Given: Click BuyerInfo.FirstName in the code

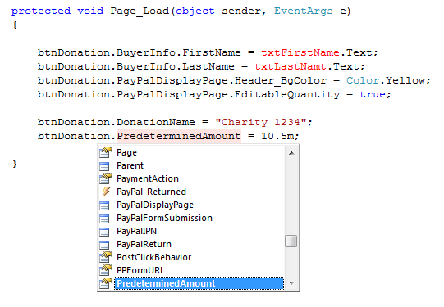Looking at the screenshot, I should pyautogui.click(x=179, y=53).
